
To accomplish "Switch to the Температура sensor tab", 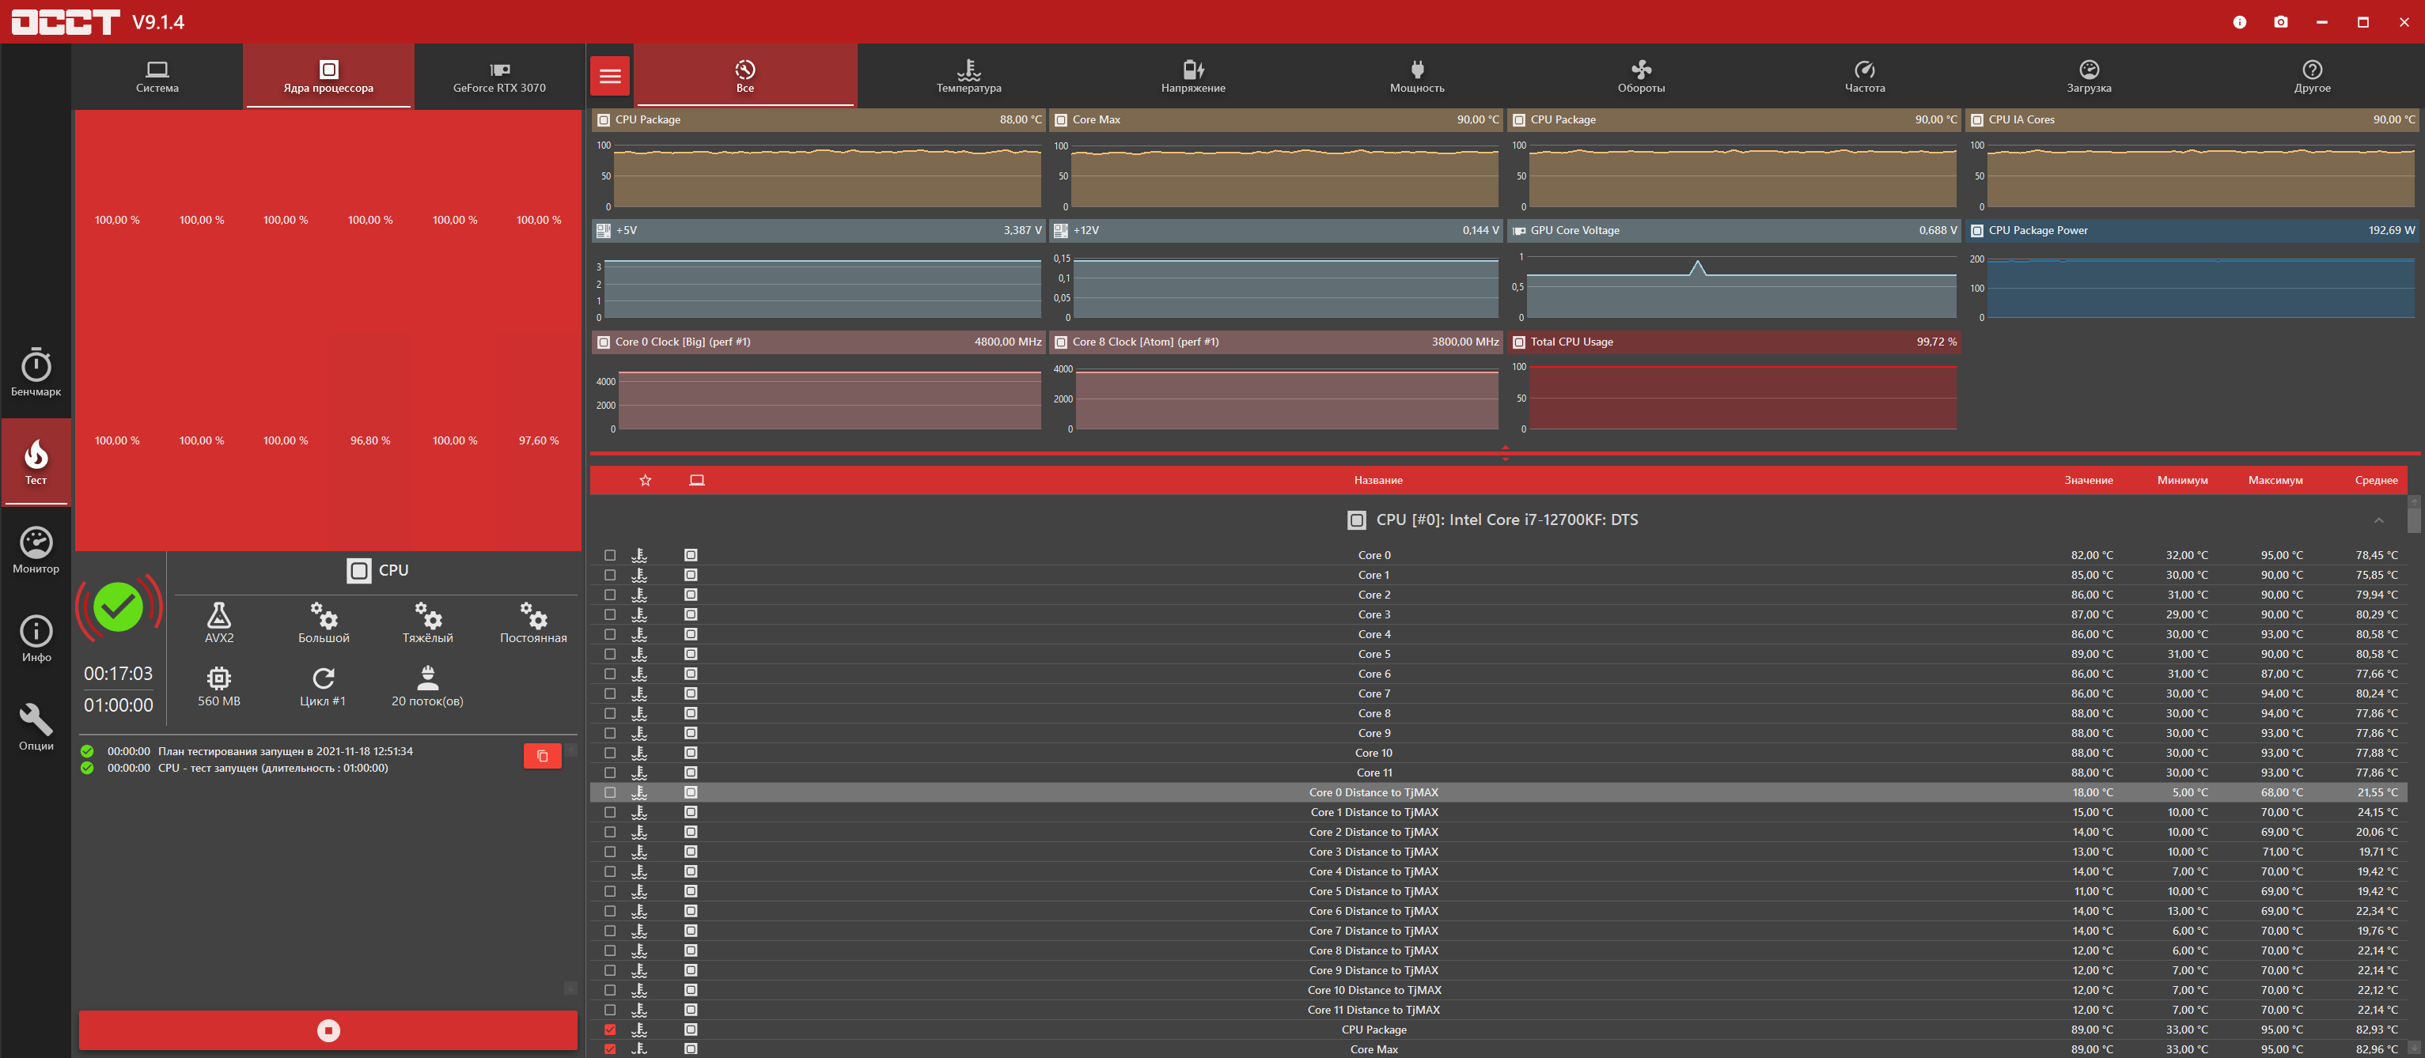I will tap(968, 76).
